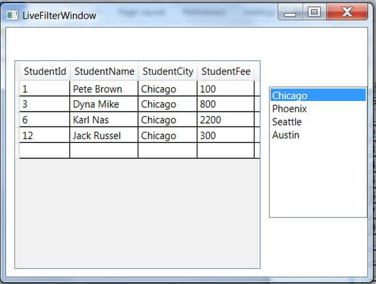The height and width of the screenshot is (284, 376).
Task: Close the LiveFilterWindow window
Action: pyautogui.click(x=347, y=12)
